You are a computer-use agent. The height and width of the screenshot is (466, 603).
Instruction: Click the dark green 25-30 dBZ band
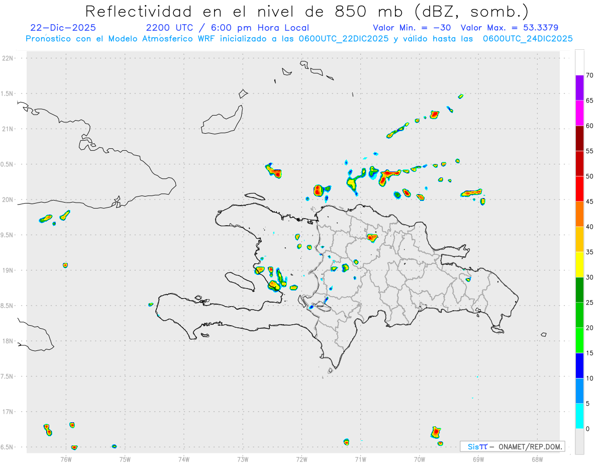(579, 290)
